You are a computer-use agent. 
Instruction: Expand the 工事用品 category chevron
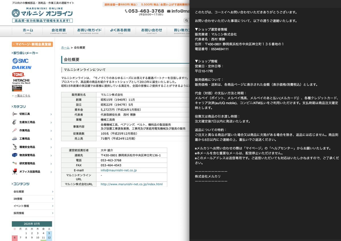(x=51, y=139)
